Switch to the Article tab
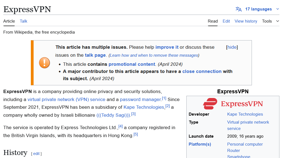283x158 pixels. (x=9, y=21)
